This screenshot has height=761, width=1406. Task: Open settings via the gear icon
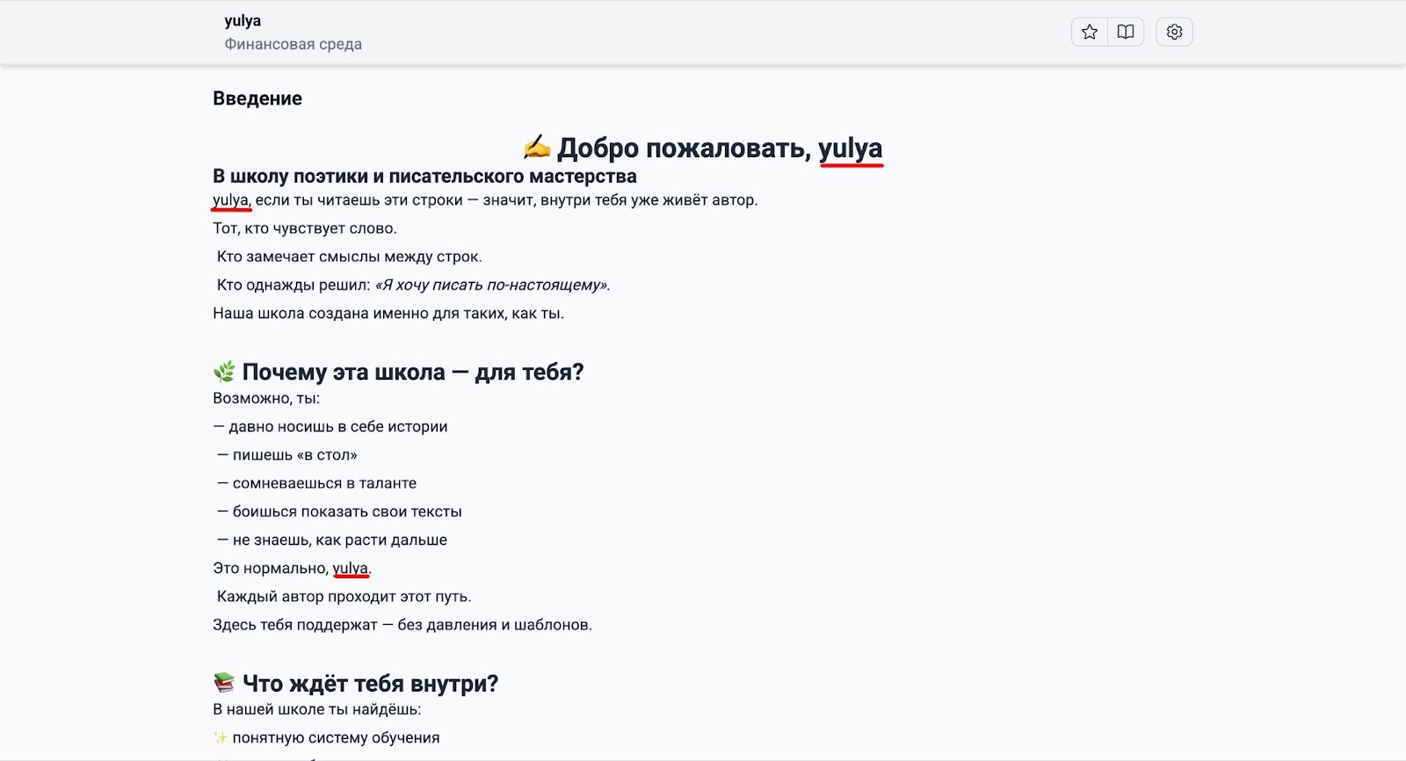pyautogui.click(x=1174, y=33)
